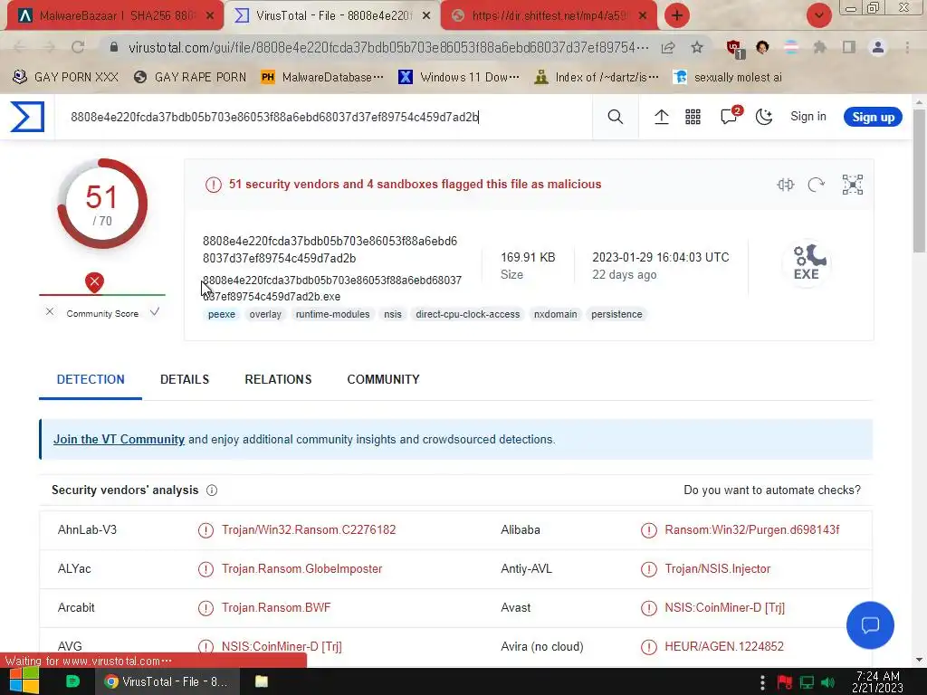Close the VirusTotal browser tab
Image resolution: width=927 pixels, height=695 pixels.
[x=426, y=16]
